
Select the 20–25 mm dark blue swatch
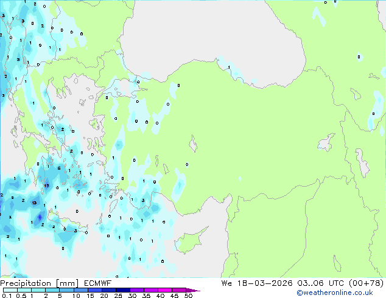tap(108, 290)
